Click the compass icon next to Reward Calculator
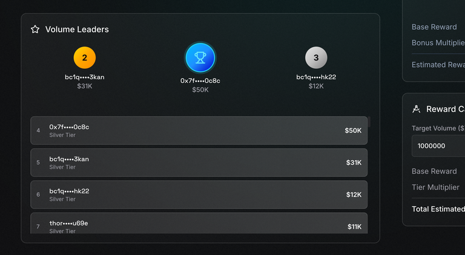The width and height of the screenshot is (465, 255). [x=417, y=109]
